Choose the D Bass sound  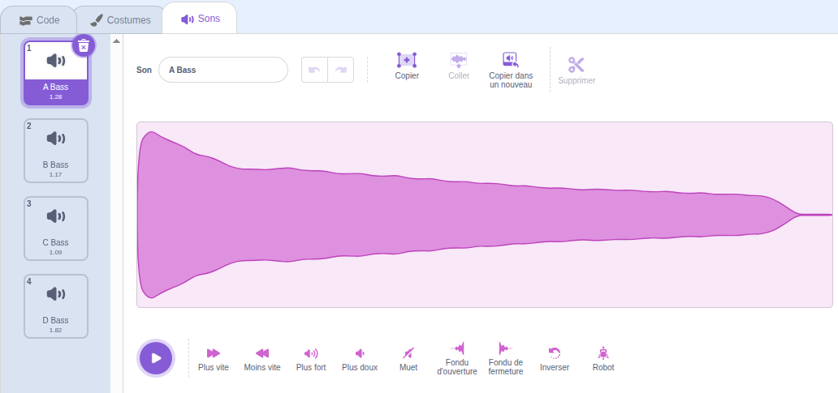click(x=55, y=305)
